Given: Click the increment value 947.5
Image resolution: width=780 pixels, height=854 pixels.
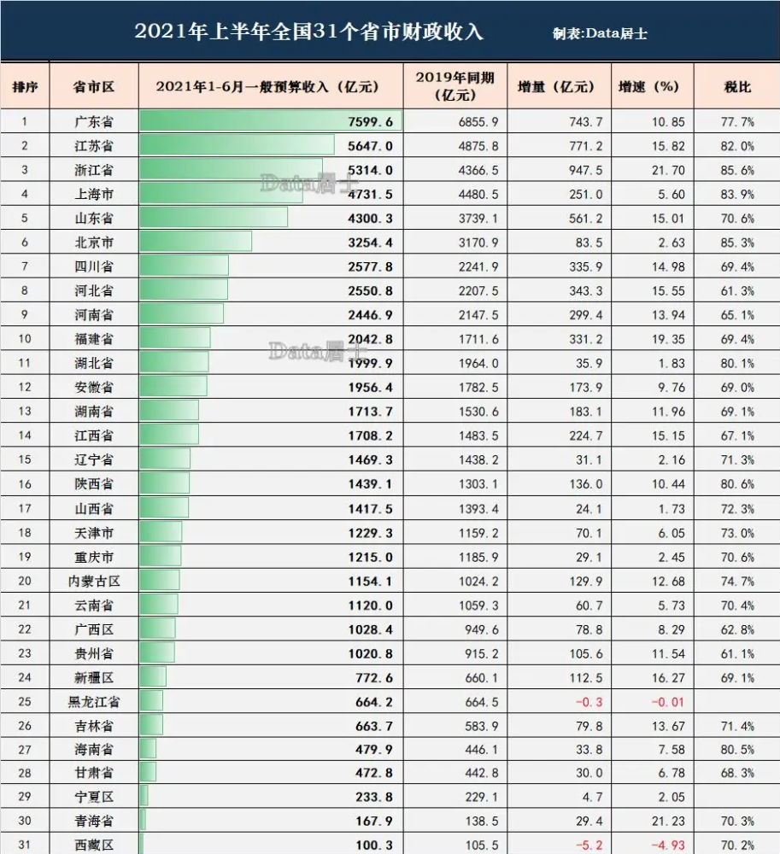Looking at the screenshot, I should pos(586,170).
